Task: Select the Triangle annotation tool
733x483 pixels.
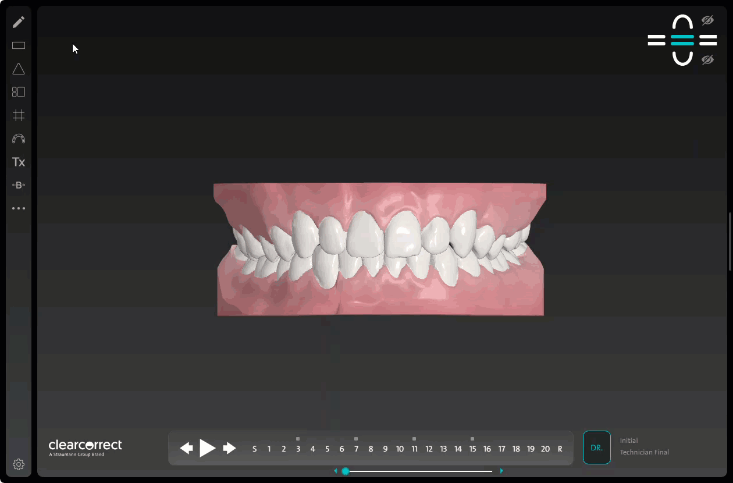Action: pyautogui.click(x=18, y=68)
